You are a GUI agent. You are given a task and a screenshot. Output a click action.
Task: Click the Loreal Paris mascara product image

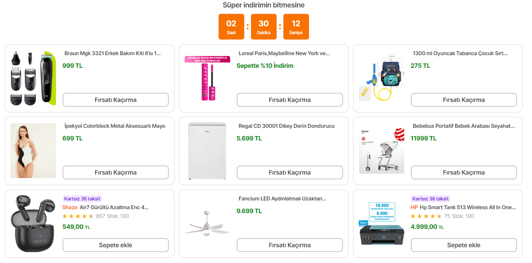pos(207,78)
